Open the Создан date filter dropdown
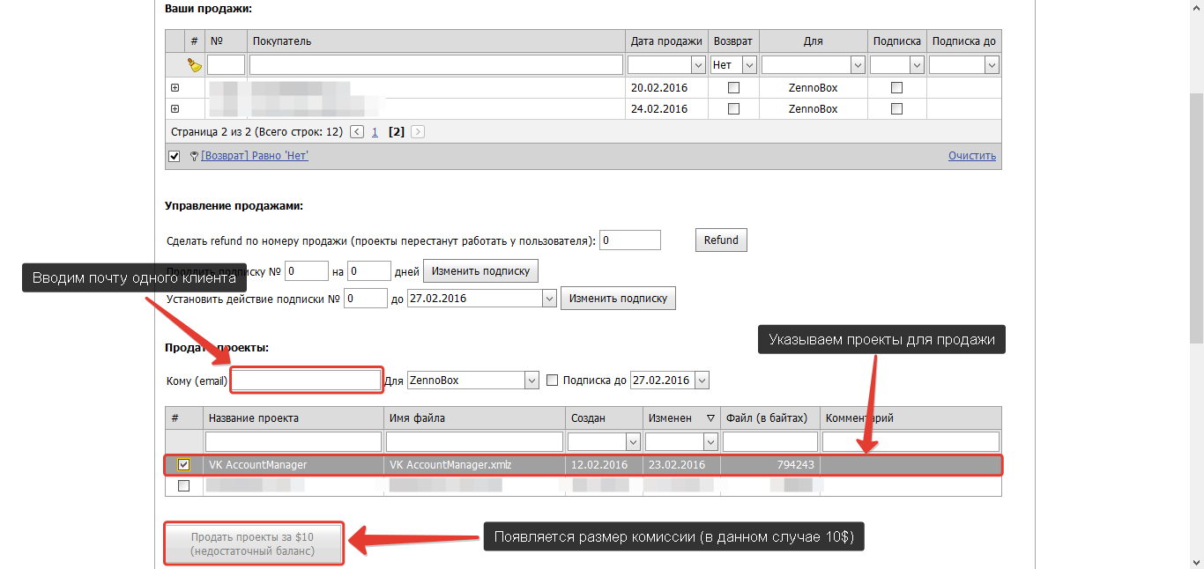The height and width of the screenshot is (569, 1204). [x=632, y=441]
